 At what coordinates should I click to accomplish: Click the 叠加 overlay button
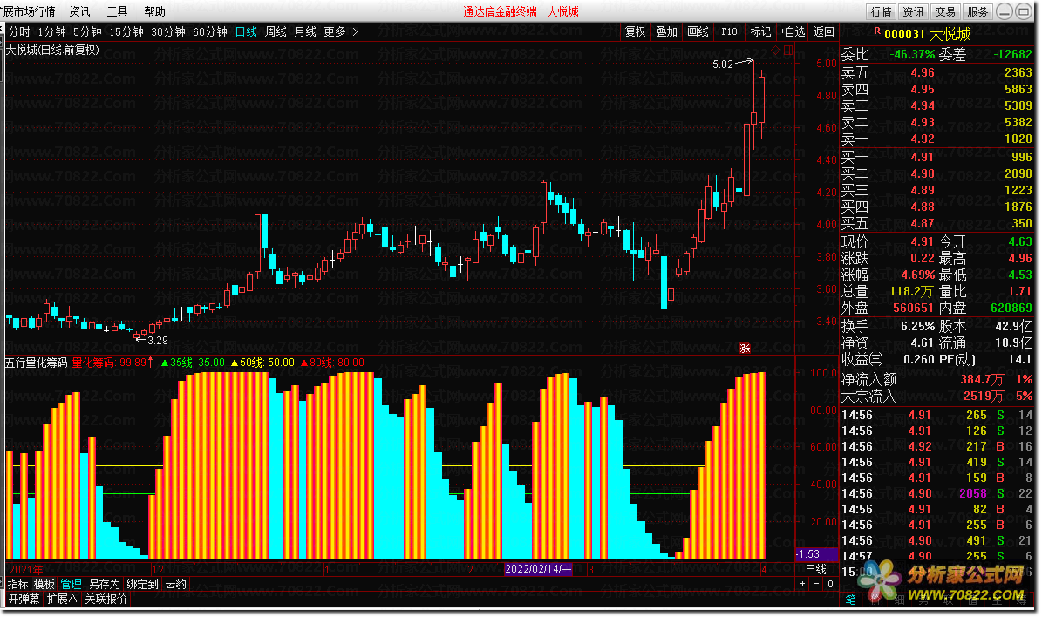(x=666, y=32)
